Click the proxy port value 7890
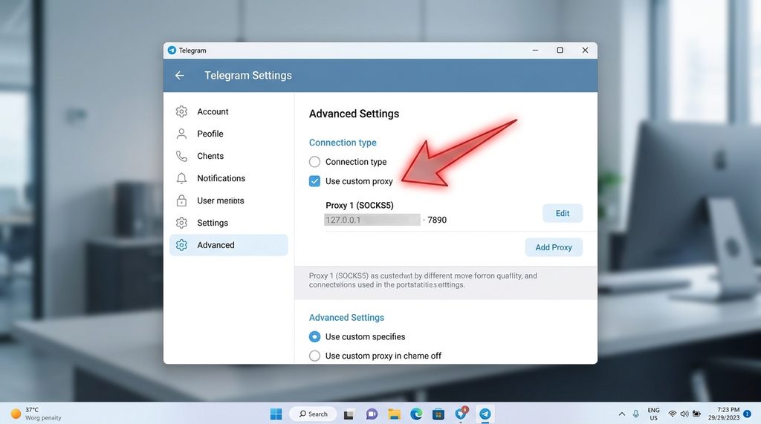This screenshot has width=761, height=424. pyautogui.click(x=437, y=220)
